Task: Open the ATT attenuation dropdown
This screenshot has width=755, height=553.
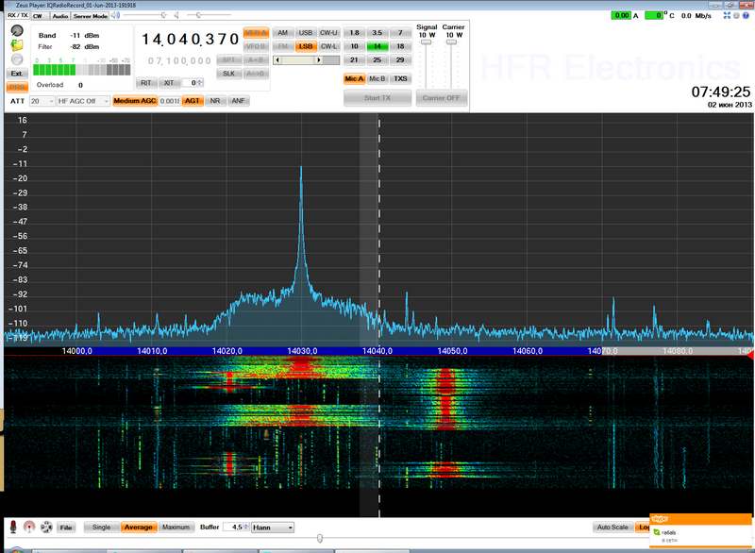Action: tap(41, 100)
